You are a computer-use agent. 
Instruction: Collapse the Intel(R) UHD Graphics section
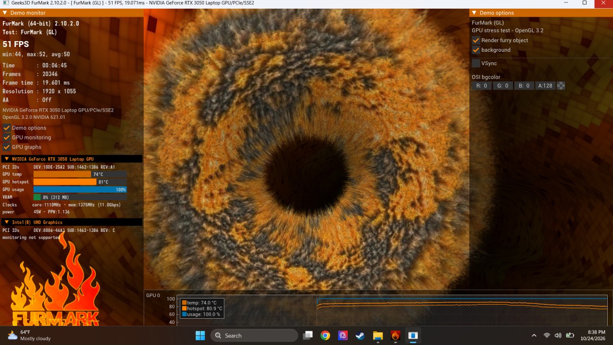point(6,222)
